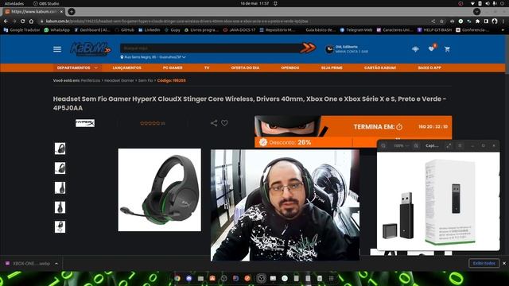Screen dimensions: 509x286
Task: Select the third headset thumbnail
Action: coord(60,187)
